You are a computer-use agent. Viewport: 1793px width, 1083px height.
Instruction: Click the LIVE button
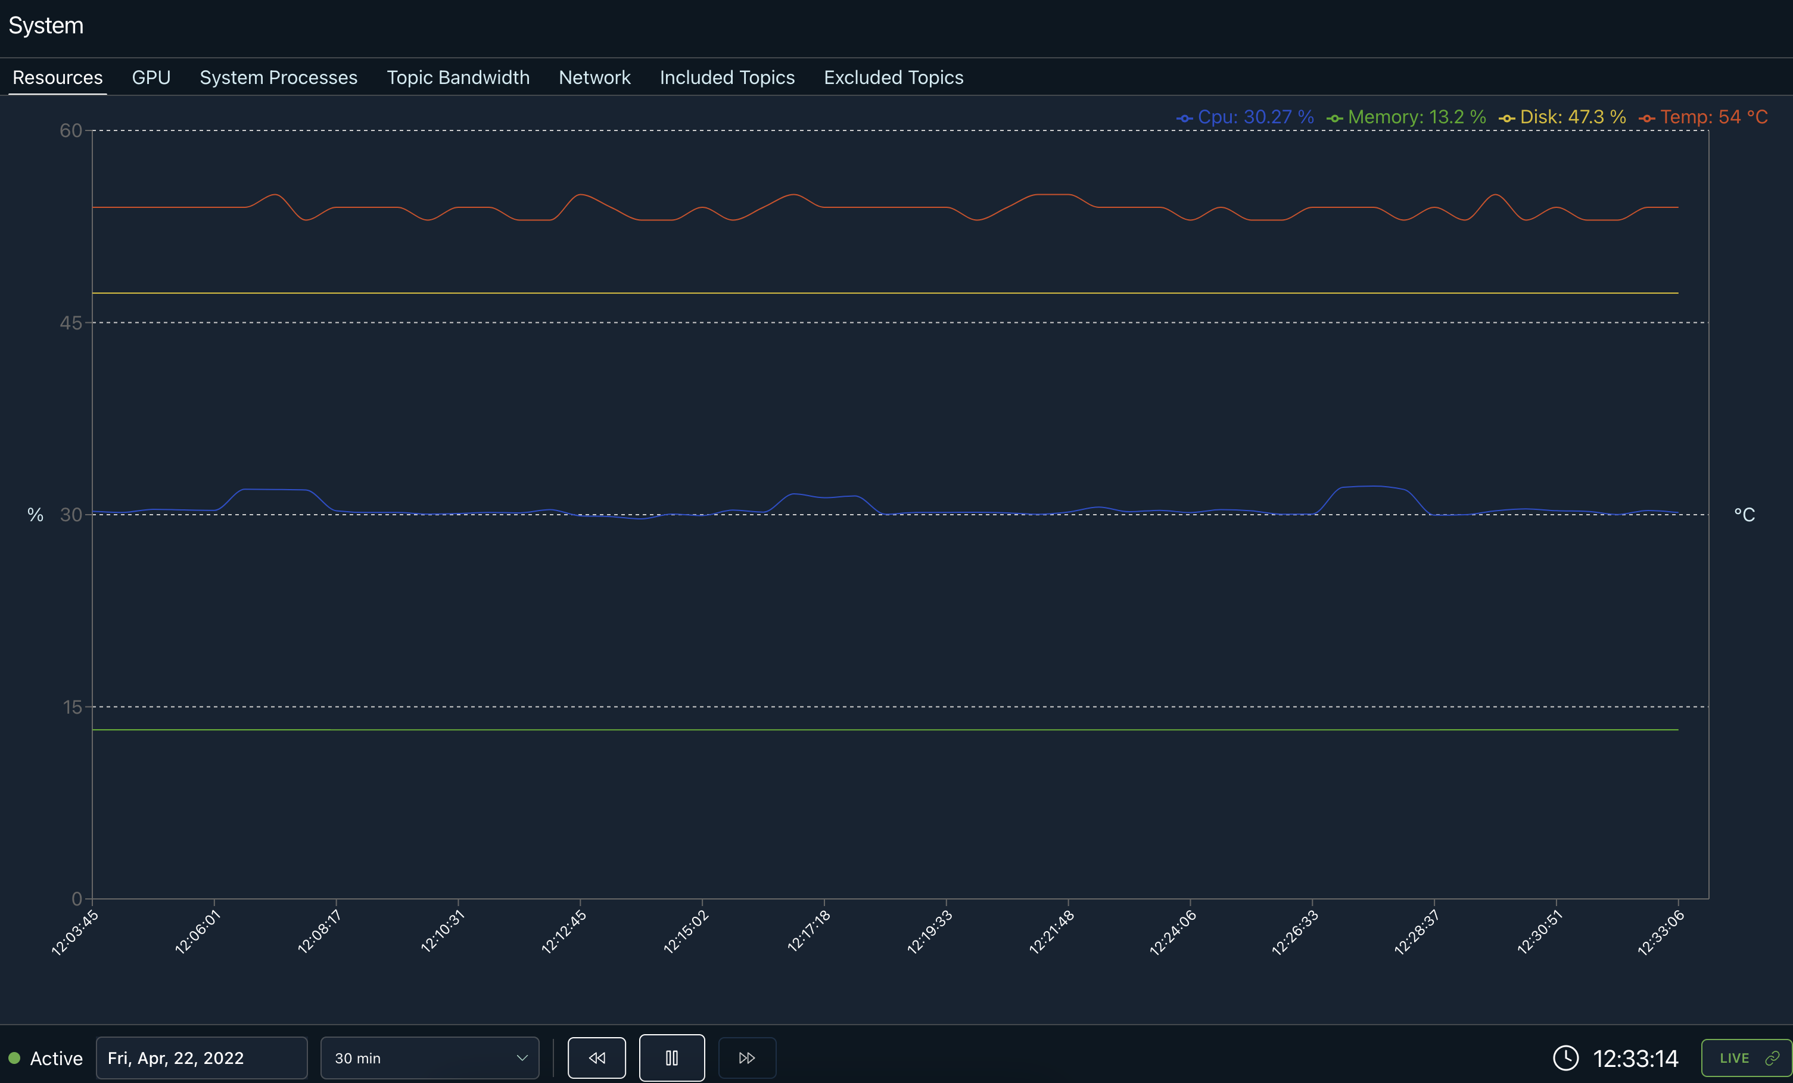[x=1735, y=1057]
